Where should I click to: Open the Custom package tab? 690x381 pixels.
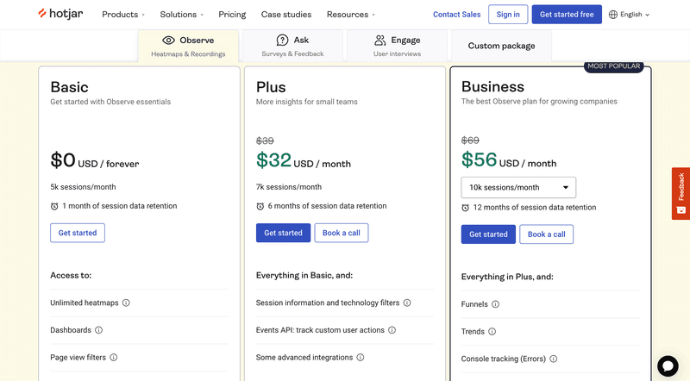tap(501, 46)
